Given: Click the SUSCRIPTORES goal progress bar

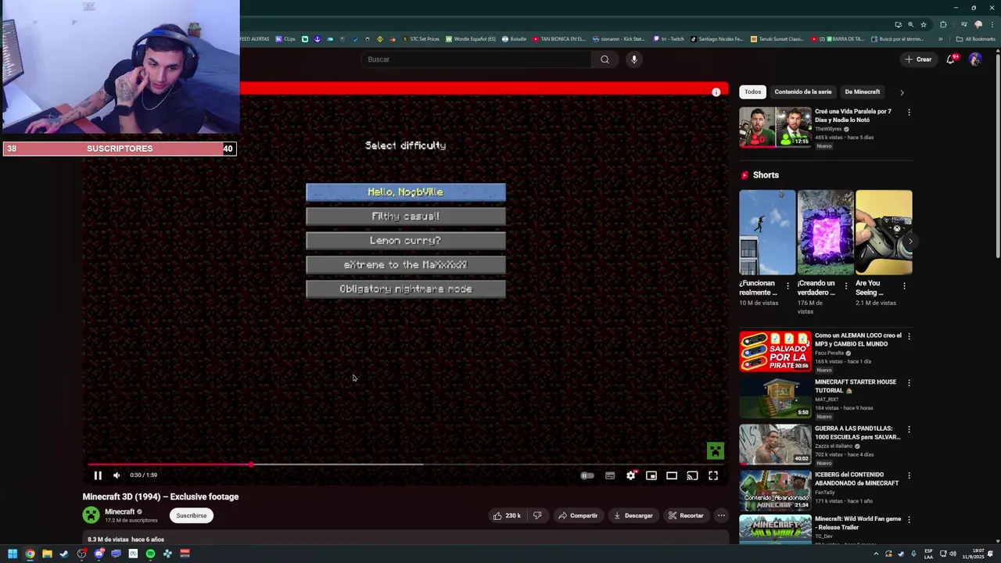Looking at the screenshot, I should tap(119, 149).
